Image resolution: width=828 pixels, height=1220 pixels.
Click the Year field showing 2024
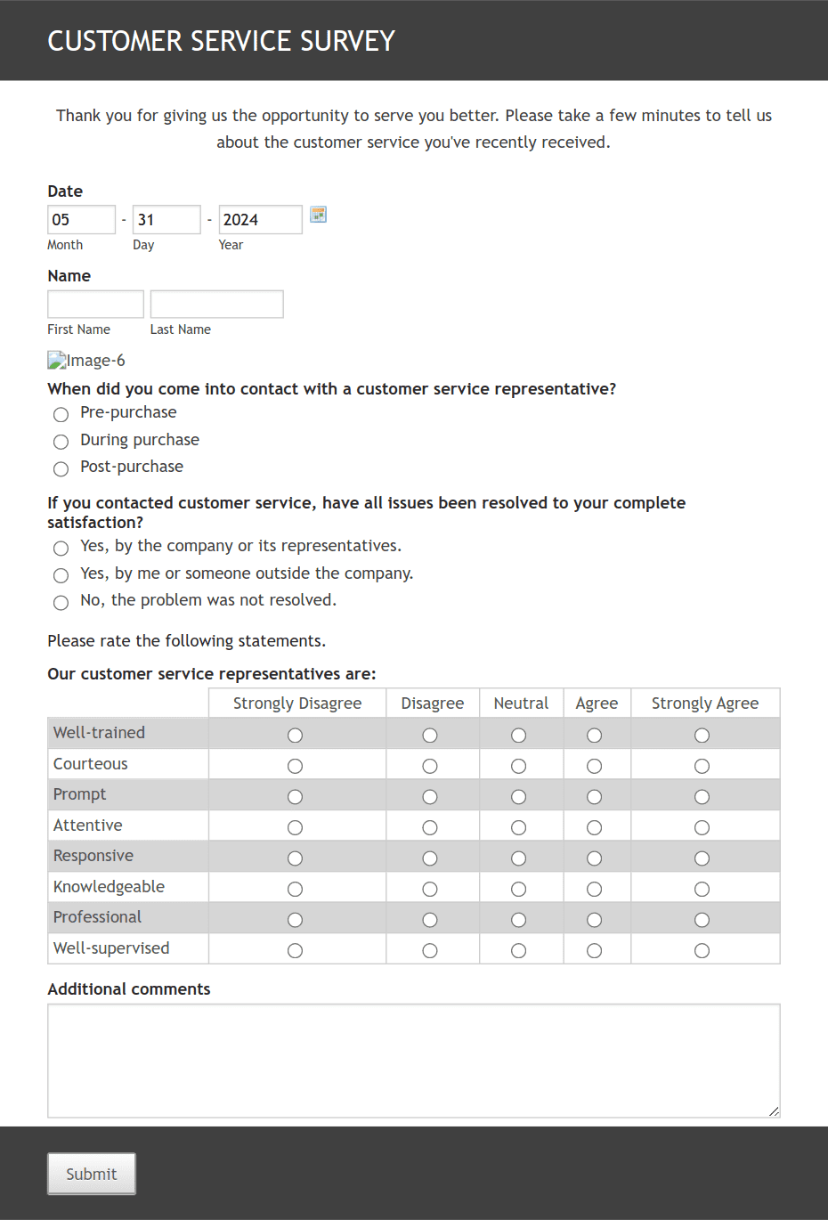pyautogui.click(x=260, y=219)
